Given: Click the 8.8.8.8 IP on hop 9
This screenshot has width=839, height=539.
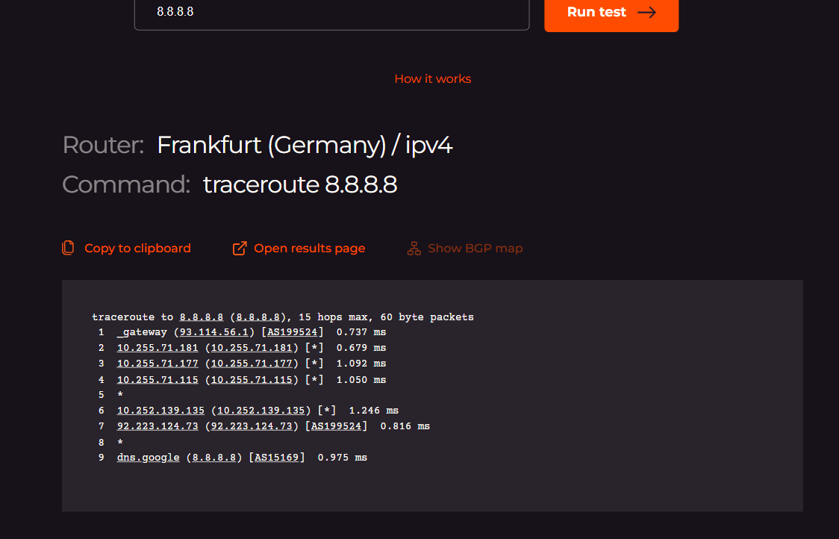Looking at the screenshot, I should tap(214, 457).
